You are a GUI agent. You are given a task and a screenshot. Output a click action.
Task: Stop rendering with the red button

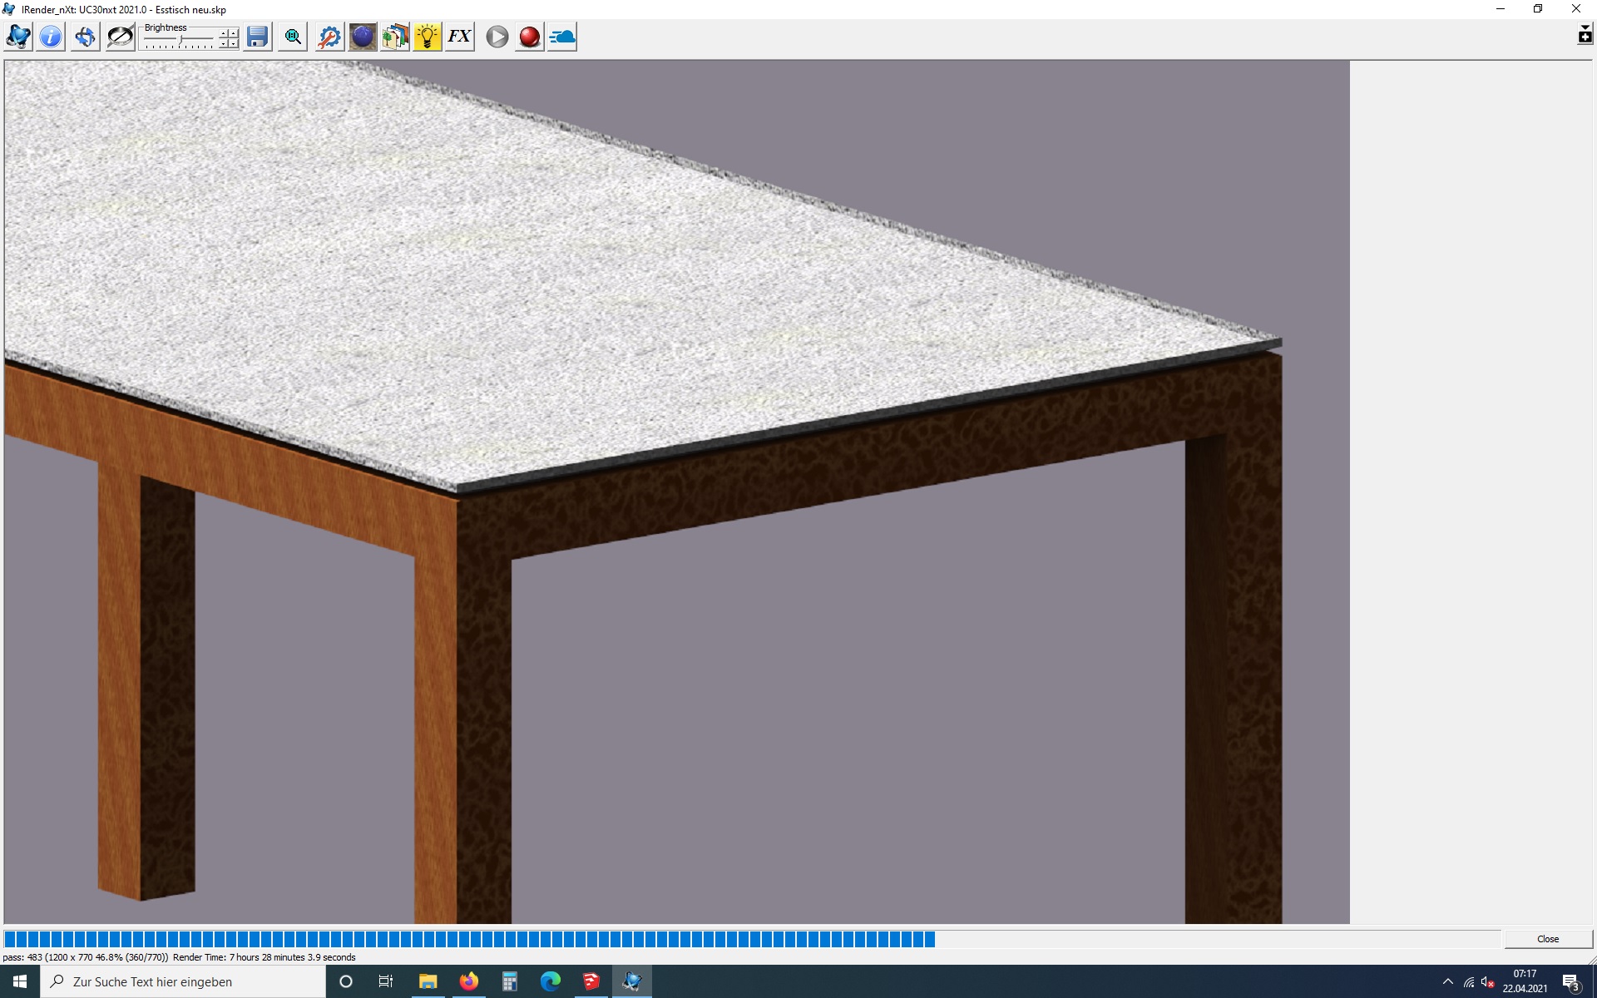pyautogui.click(x=529, y=37)
